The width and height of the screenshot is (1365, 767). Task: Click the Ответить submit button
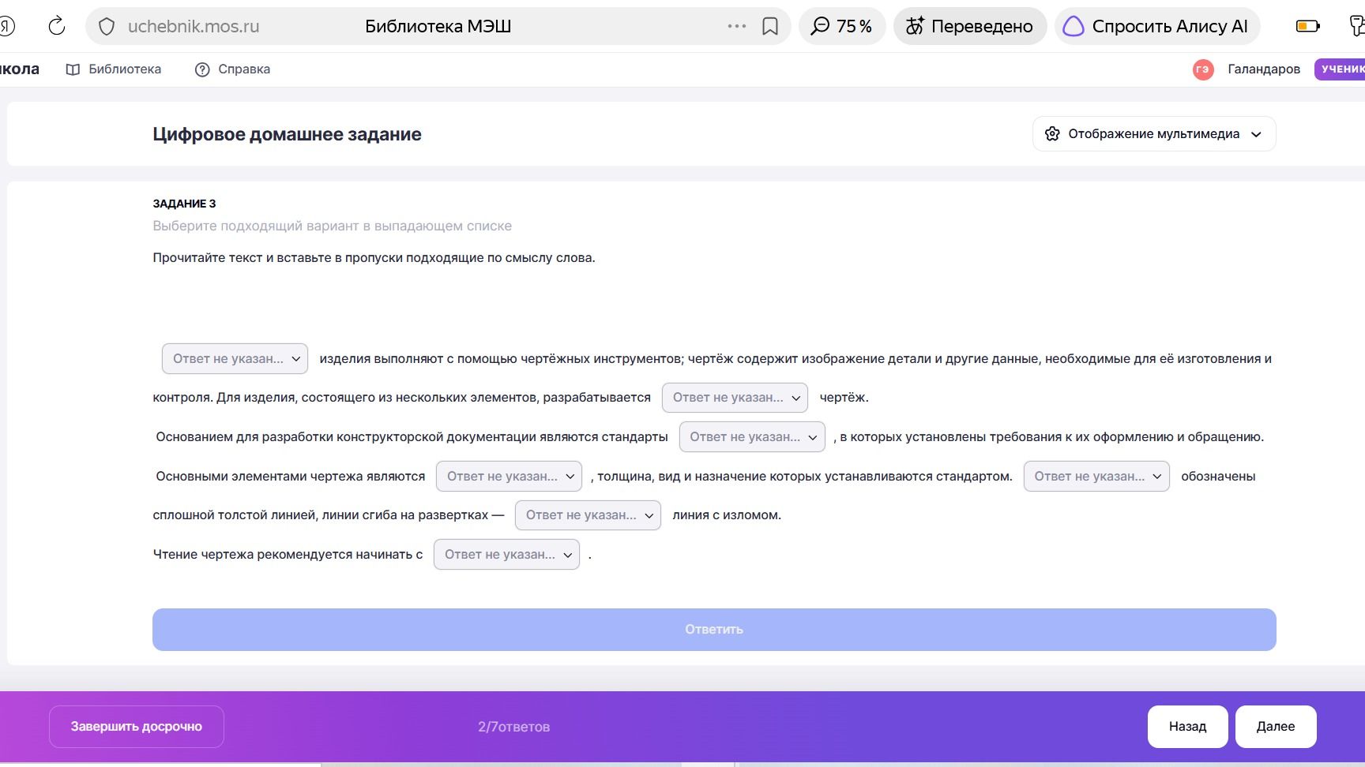[714, 630]
